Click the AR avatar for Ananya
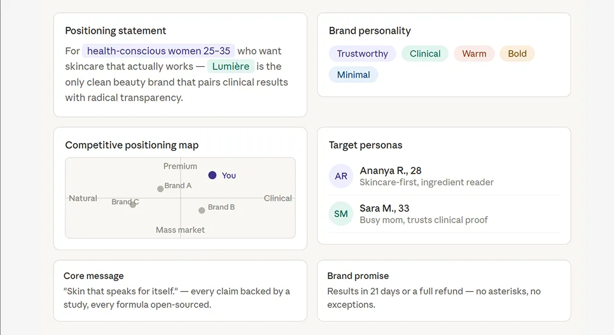Viewport: 614px width, 335px height. tap(340, 176)
